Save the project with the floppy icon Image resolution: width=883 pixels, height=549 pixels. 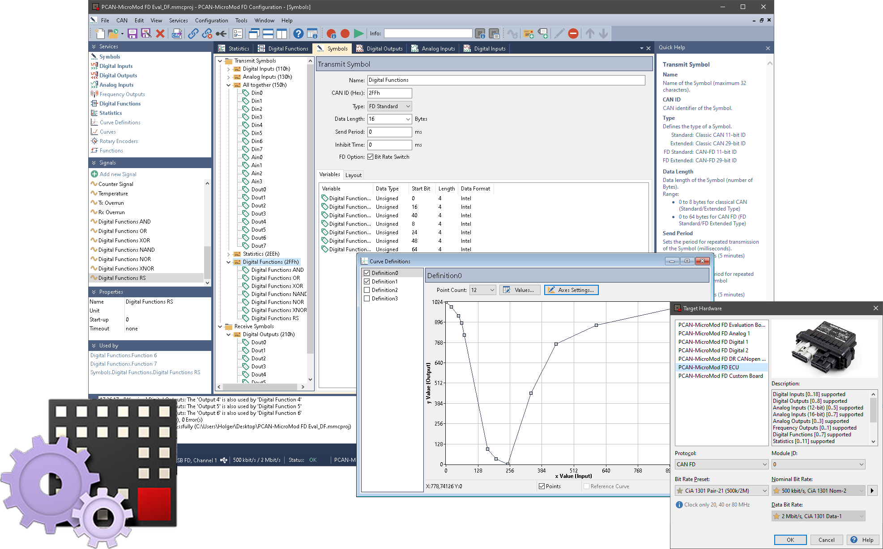(132, 34)
